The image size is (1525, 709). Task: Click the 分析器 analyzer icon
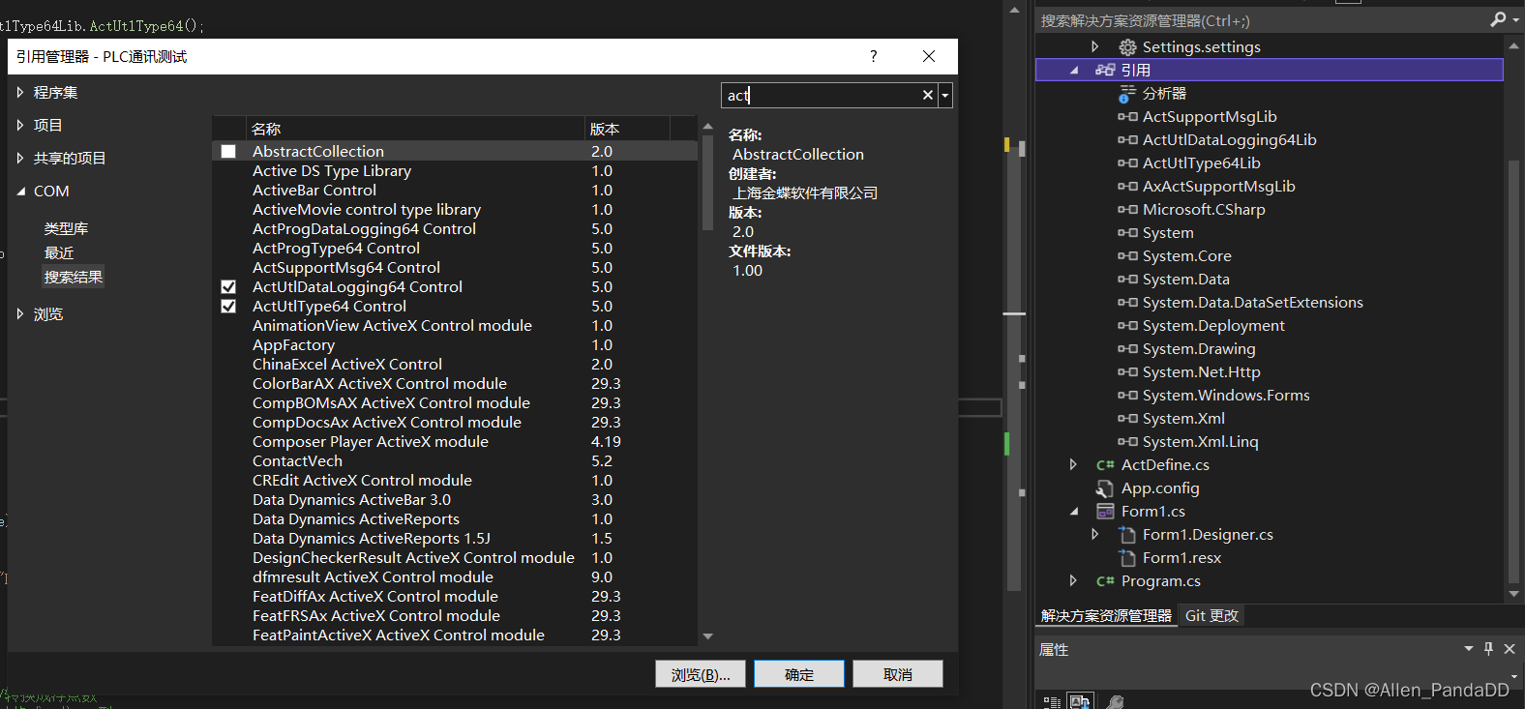tap(1127, 94)
